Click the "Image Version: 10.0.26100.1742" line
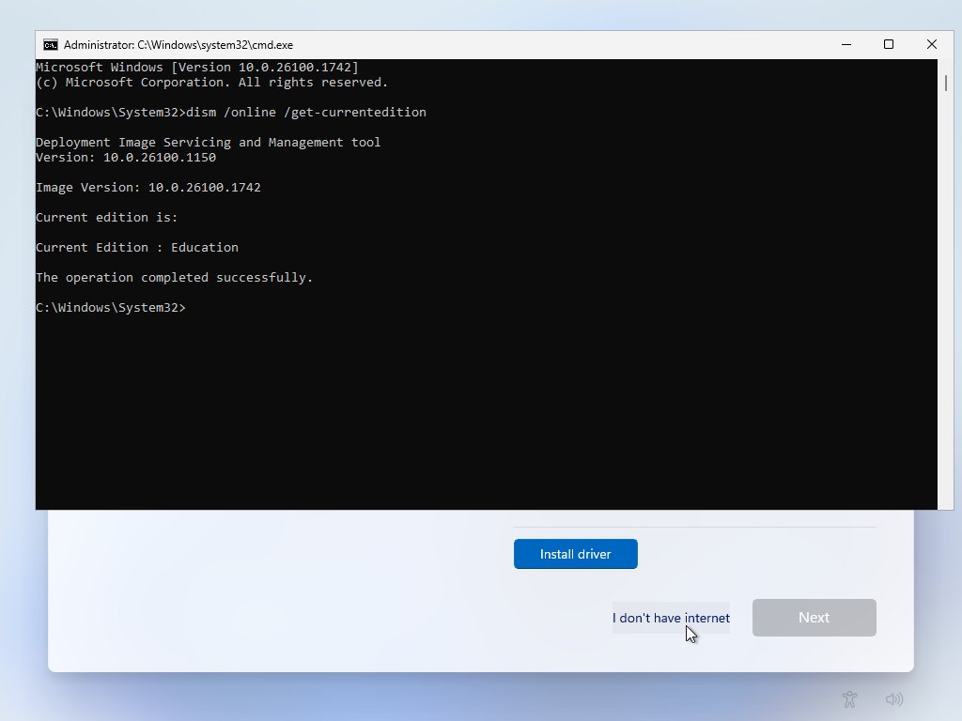This screenshot has height=721, width=962. click(x=148, y=188)
